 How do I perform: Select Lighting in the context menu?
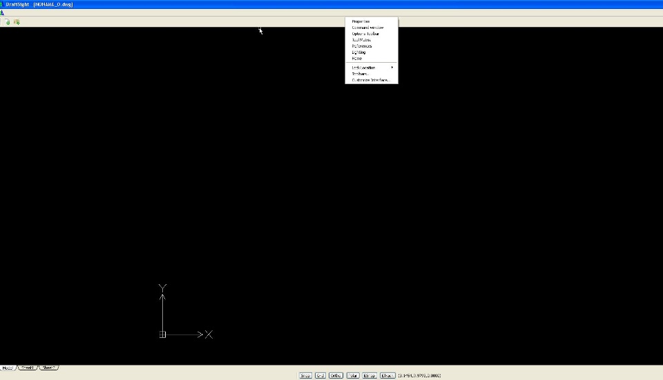point(372,52)
